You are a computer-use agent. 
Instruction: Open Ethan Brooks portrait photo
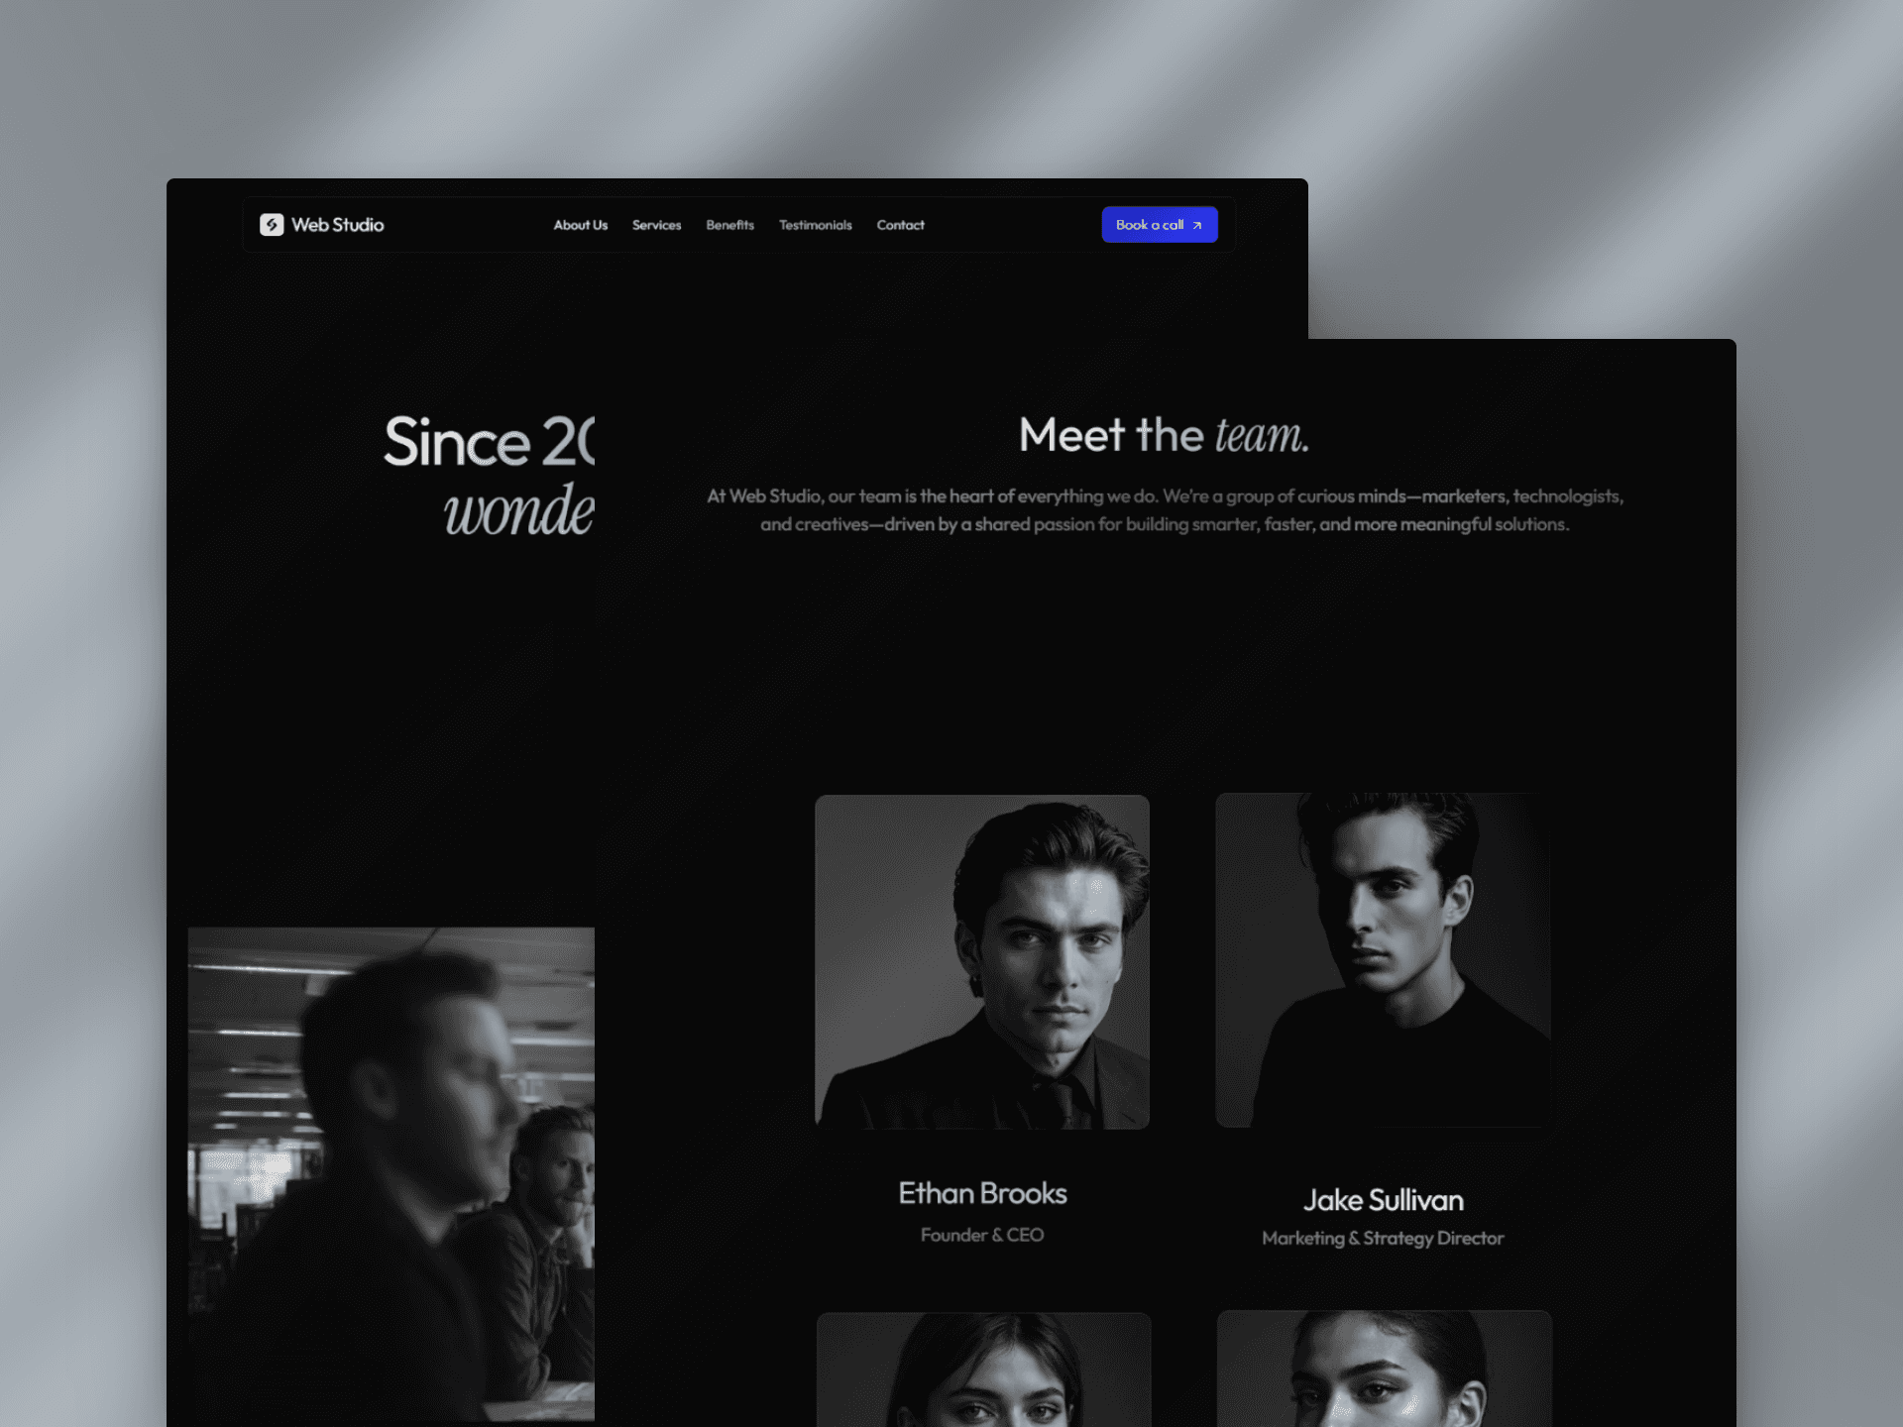[982, 962]
